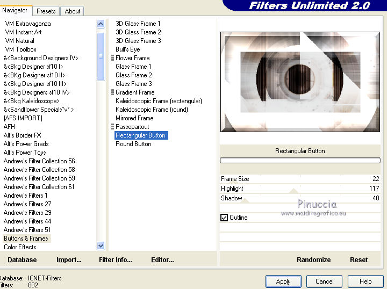Select &<Bkg Designer sf10 I> category
Viewport: 387px width, 289px height.
click(33, 67)
